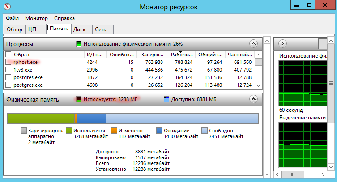This screenshot has width=337, height=182.
Task: Click the light blue Свободно legend swatch
Action: tap(205, 131)
